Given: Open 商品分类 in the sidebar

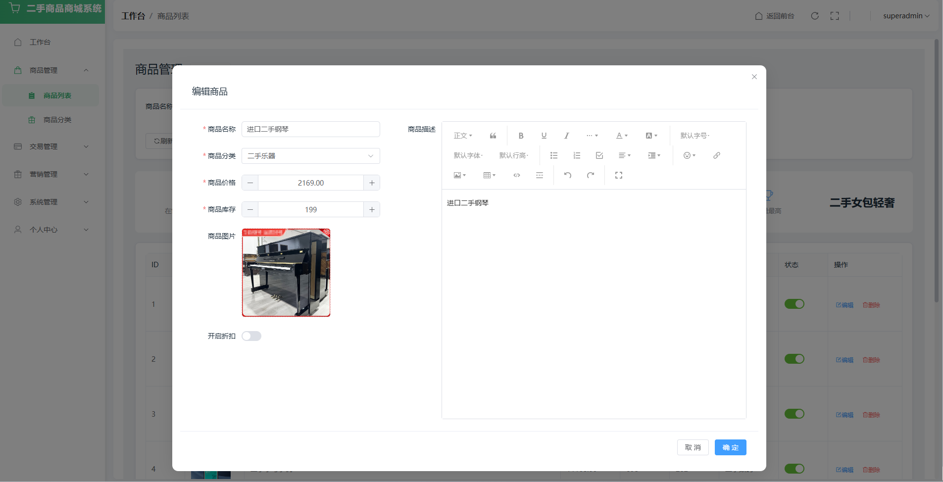Looking at the screenshot, I should 57,120.
